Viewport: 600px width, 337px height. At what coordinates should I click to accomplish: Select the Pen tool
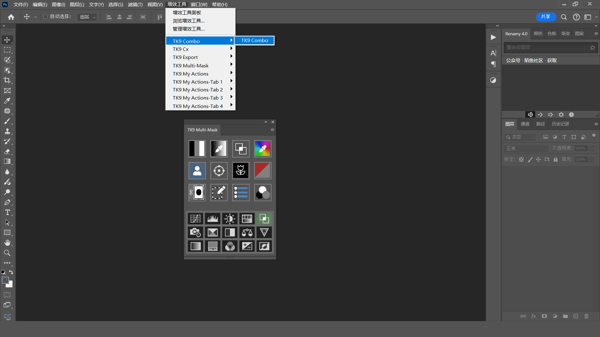click(x=7, y=202)
